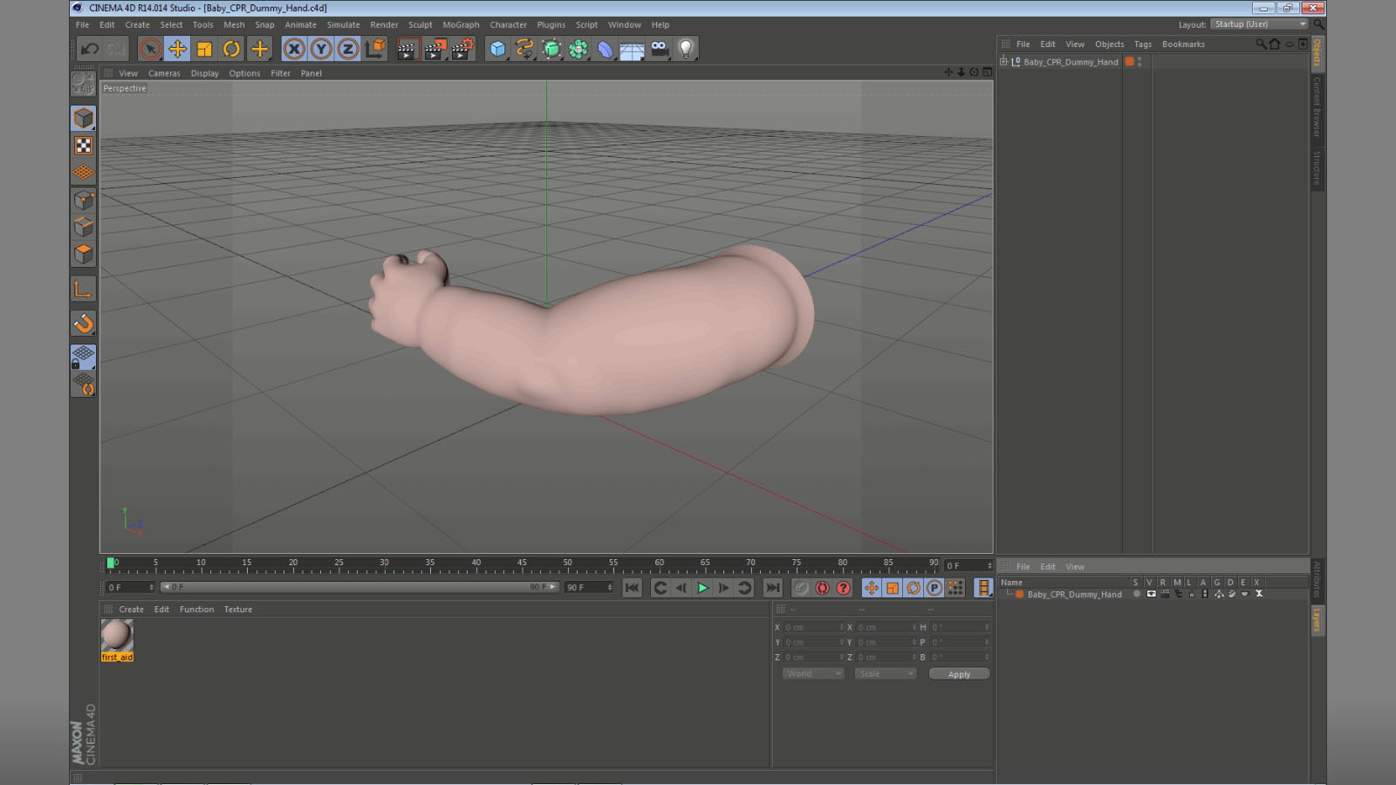Click the Apply button
Image resolution: width=1396 pixels, height=785 pixels.
pos(959,674)
